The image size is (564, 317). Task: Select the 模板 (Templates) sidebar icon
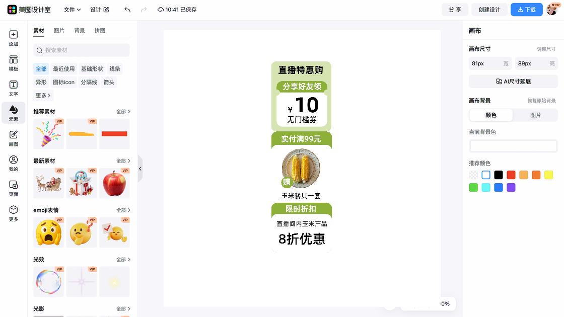(13, 62)
